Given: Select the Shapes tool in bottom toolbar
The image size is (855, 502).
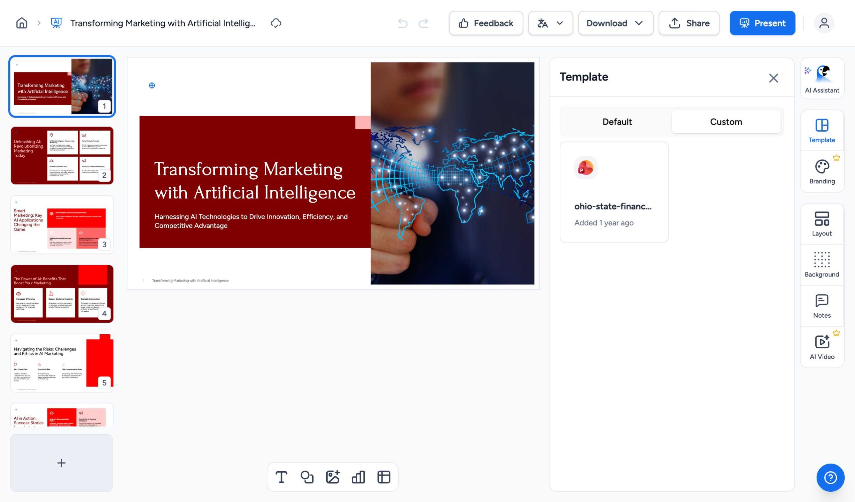Looking at the screenshot, I should (307, 477).
